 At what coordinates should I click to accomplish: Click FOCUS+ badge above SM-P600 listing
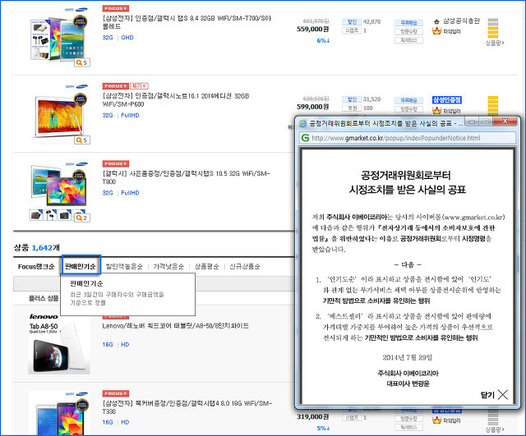(116, 86)
